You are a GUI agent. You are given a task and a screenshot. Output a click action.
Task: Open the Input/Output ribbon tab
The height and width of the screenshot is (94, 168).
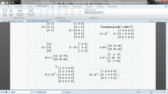(19, 7)
